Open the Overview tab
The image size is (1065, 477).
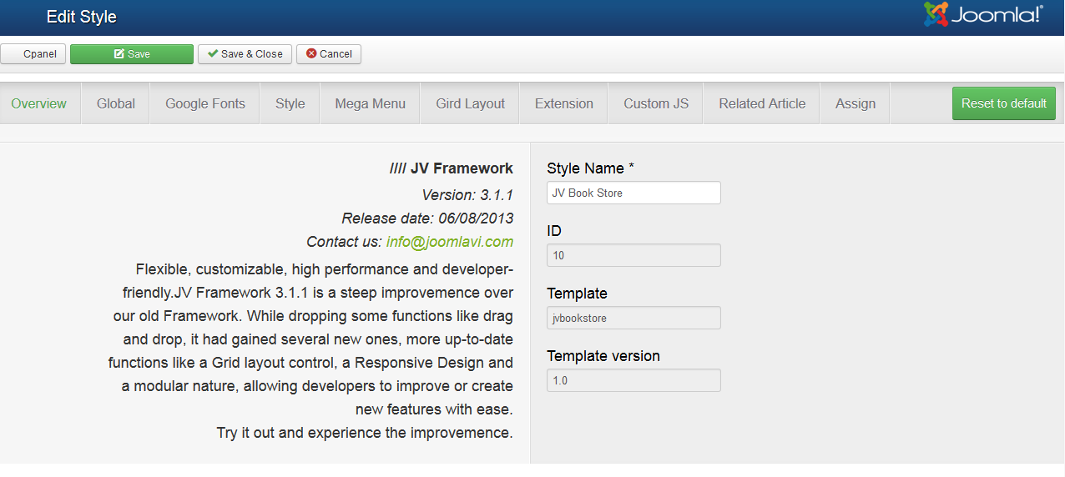click(39, 103)
